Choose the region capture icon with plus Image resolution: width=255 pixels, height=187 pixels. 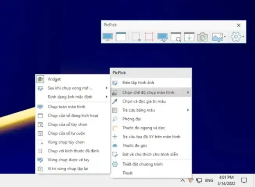pos(136,37)
